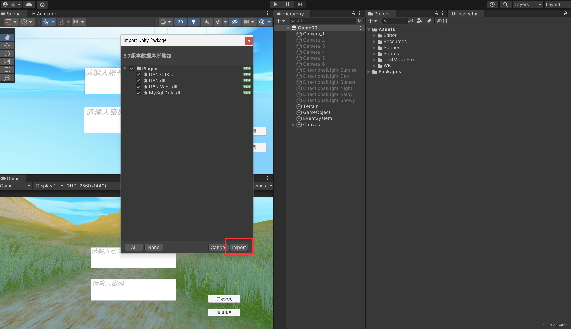
Task: Toggle scene lighting bulb icon
Action: click(193, 22)
